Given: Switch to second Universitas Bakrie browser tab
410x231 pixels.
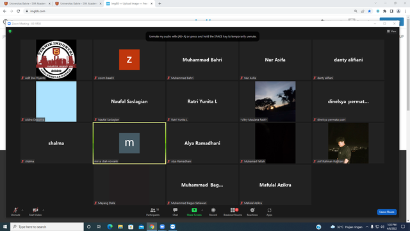Looking at the screenshot, I should 78,4.
